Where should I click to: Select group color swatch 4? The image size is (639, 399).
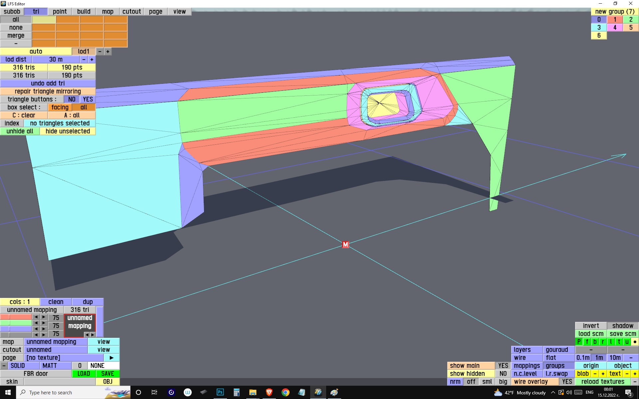(615, 28)
